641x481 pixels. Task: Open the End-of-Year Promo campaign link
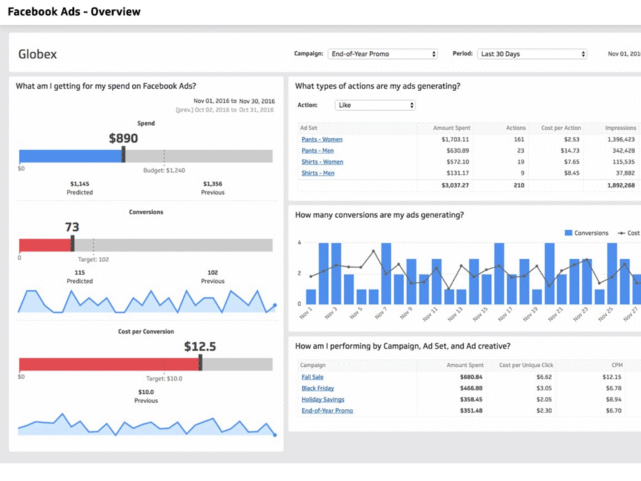coord(327,411)
